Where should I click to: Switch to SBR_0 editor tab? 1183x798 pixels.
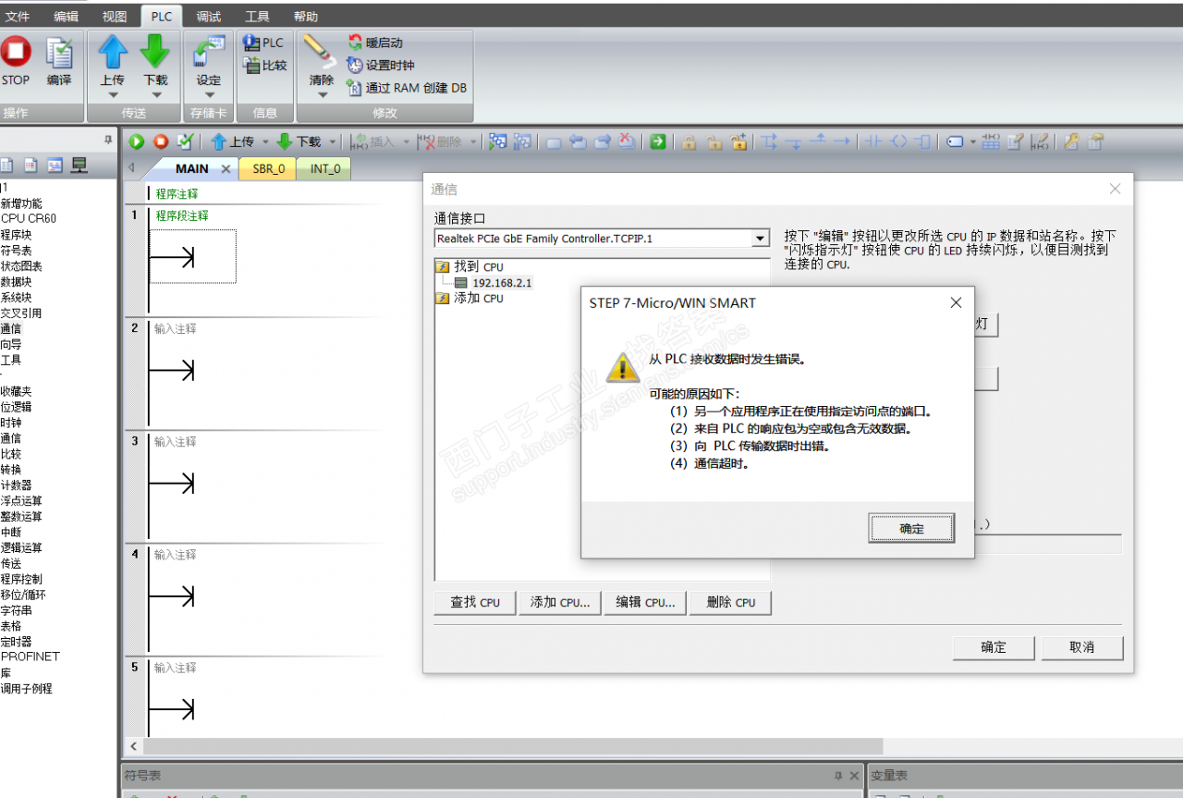pyautogui.click(x=268, y=168)
